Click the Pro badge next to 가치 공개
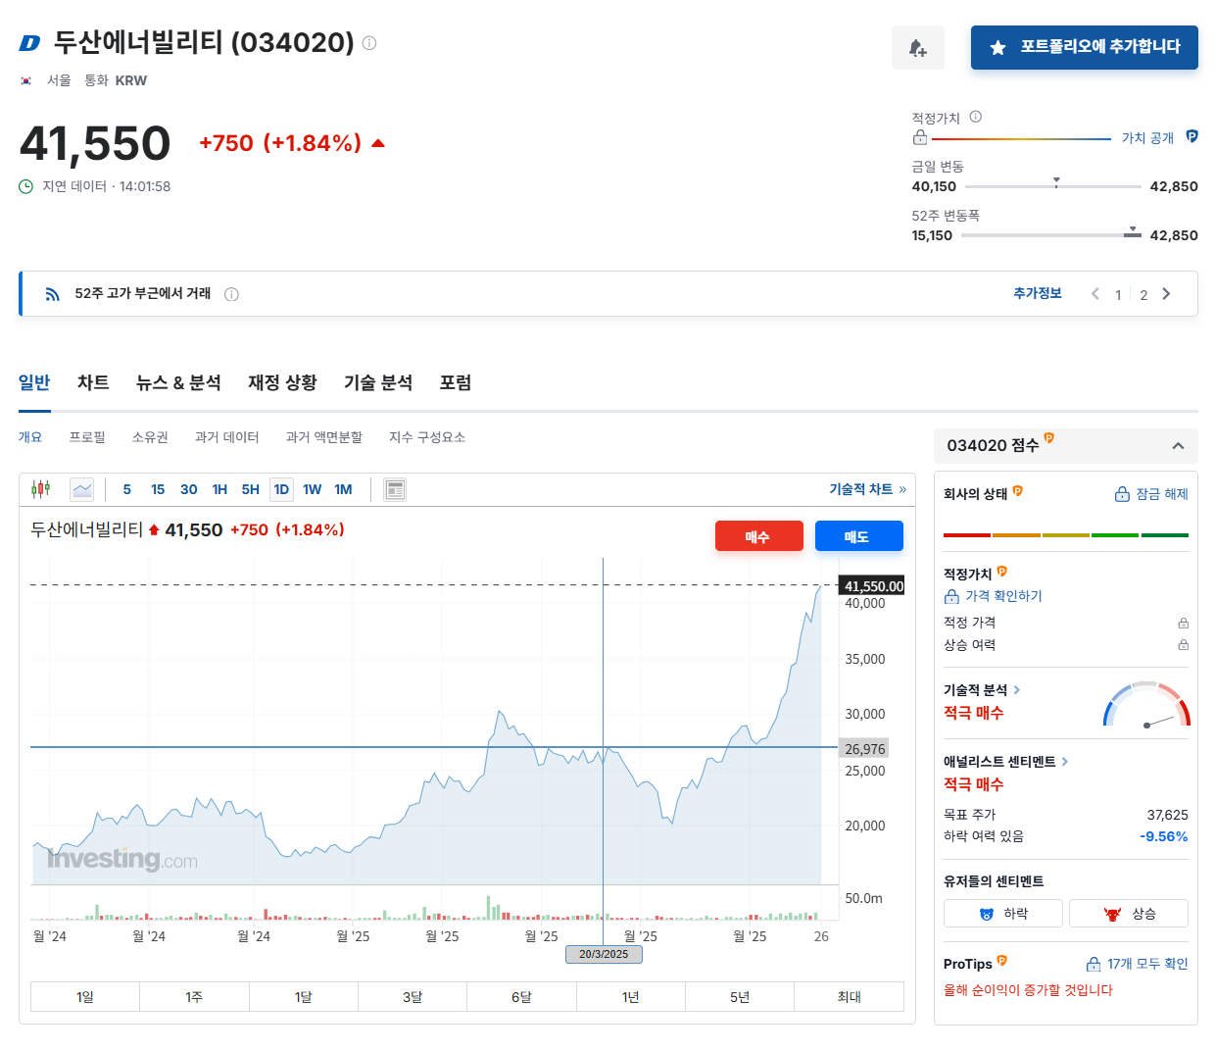Screen dimensions: 1216x1052 tap(1192, 136)
